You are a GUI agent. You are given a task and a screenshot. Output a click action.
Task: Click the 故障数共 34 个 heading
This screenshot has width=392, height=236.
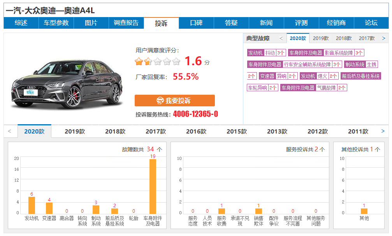pos(142,149)
